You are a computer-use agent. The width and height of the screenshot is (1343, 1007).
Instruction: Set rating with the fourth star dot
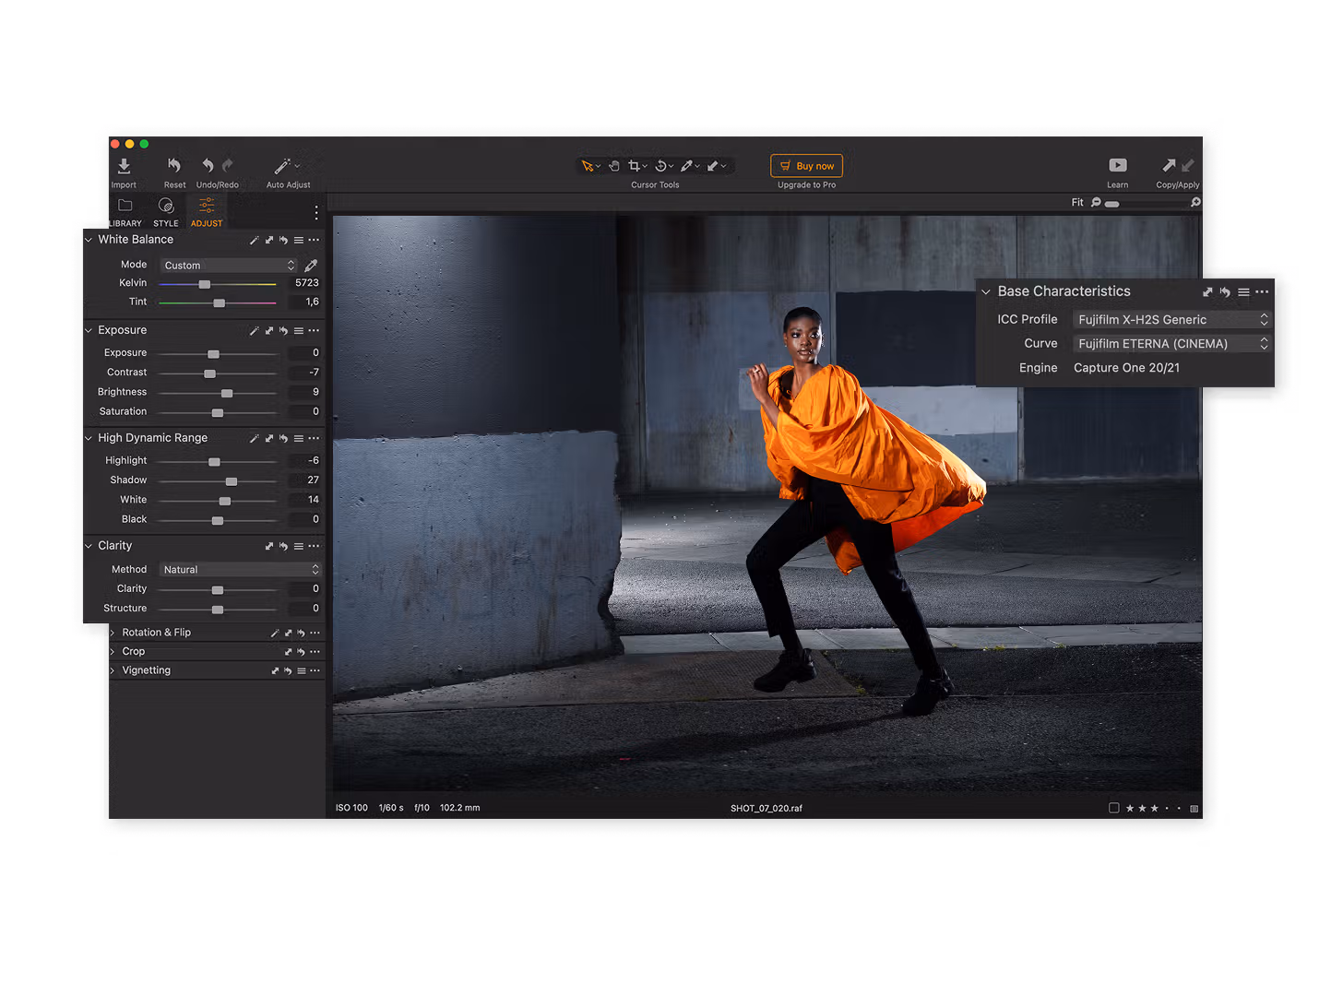tap(1167, 809)
